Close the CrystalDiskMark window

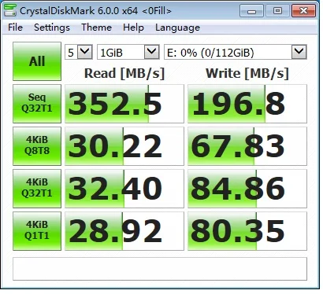303,11
